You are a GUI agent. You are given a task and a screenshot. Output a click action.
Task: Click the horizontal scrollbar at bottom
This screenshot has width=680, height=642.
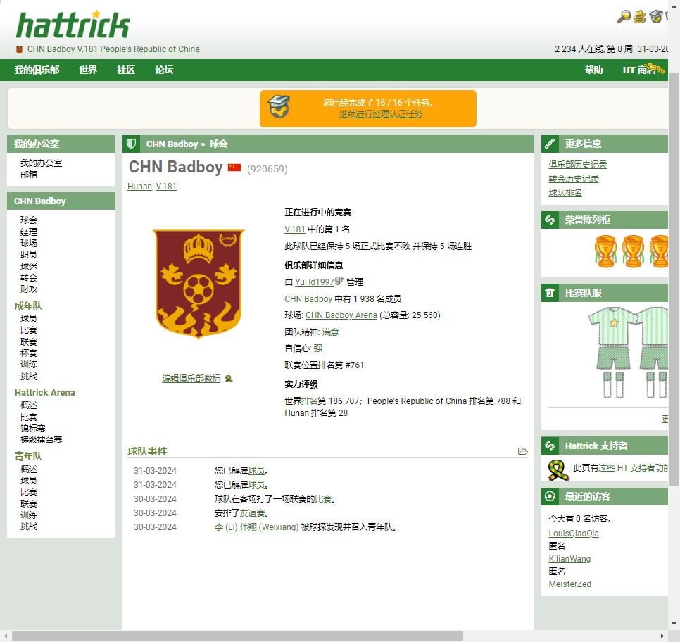[237, 636]
